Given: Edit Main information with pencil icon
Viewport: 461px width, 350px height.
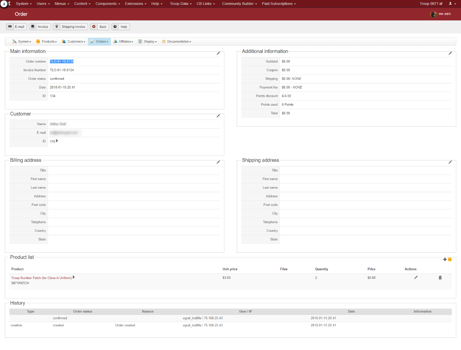Looking at the screenshot, I should tap(218, 53).
